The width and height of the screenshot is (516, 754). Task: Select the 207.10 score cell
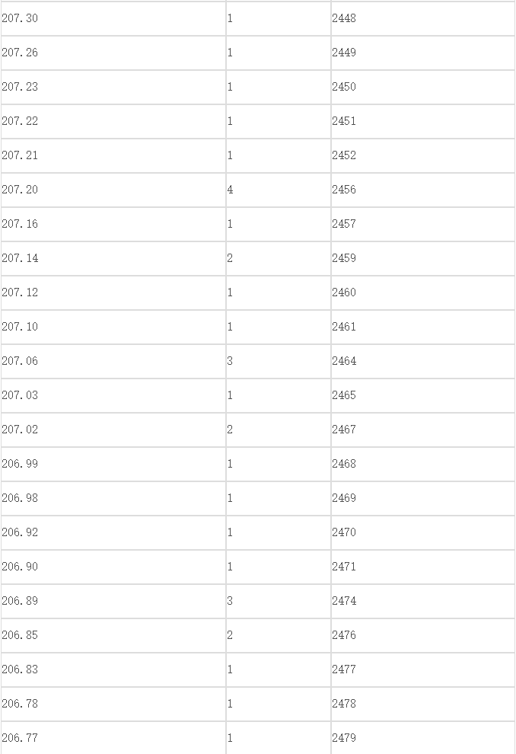pyautogui.click(x=113, y=327)
